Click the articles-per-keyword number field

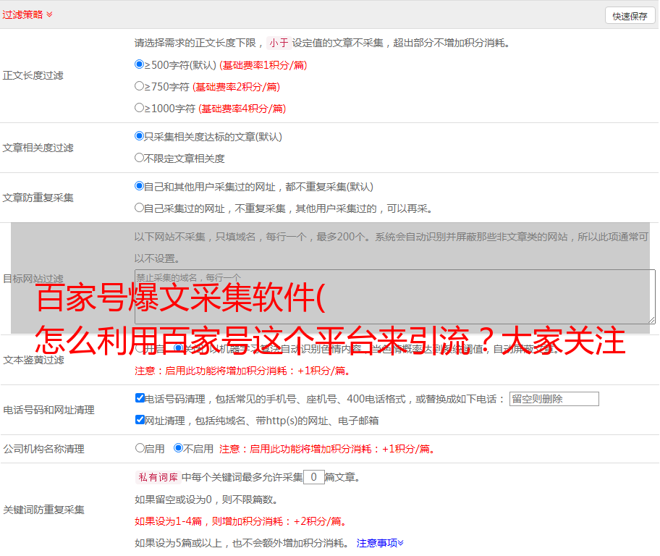pyautogui.click(x=313, y=477)
